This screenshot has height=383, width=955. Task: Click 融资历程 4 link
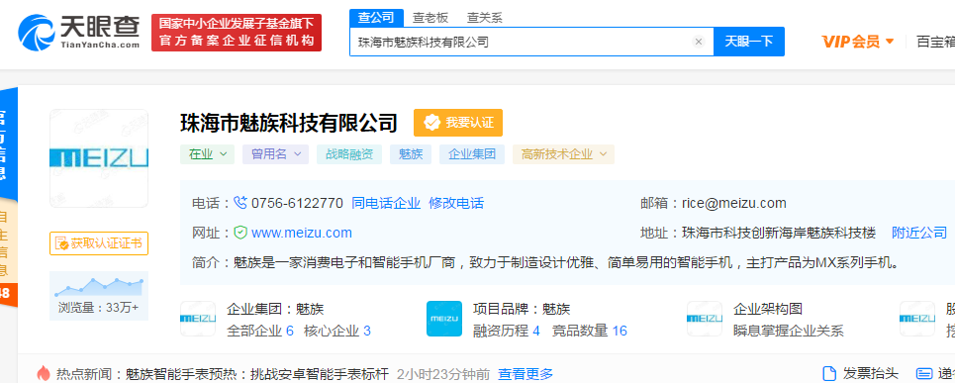click(507, 331)
